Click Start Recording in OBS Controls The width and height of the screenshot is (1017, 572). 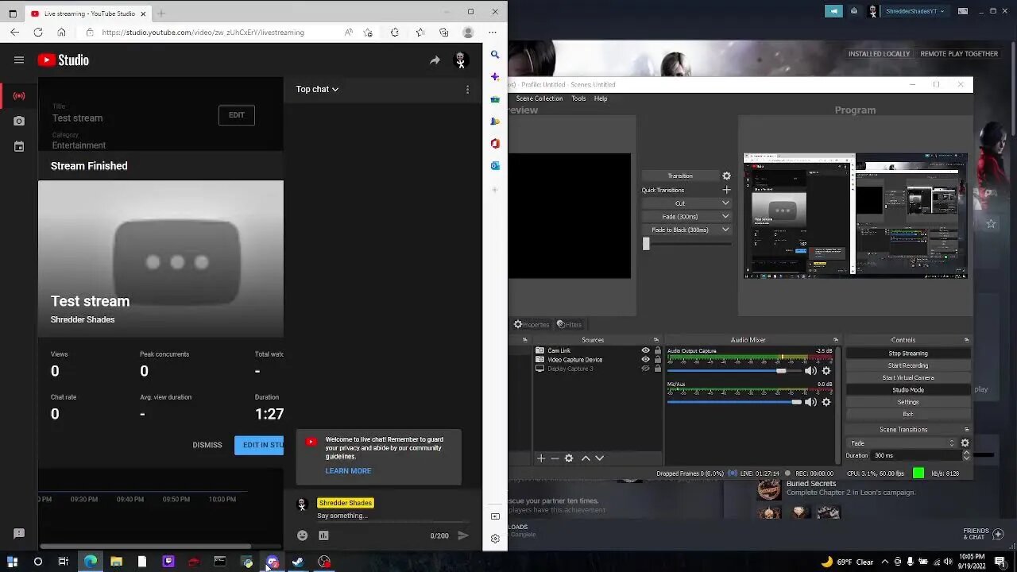tap(908, 365)
